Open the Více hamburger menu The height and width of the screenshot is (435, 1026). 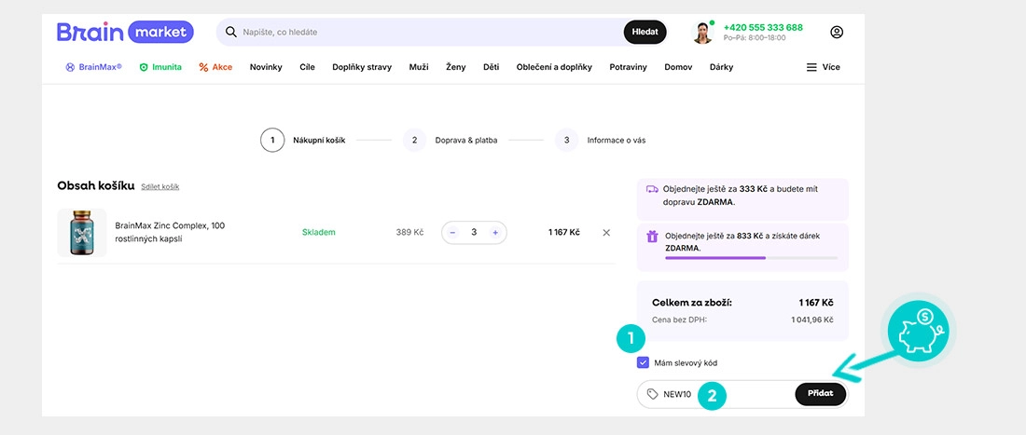(x=824, y=67)
